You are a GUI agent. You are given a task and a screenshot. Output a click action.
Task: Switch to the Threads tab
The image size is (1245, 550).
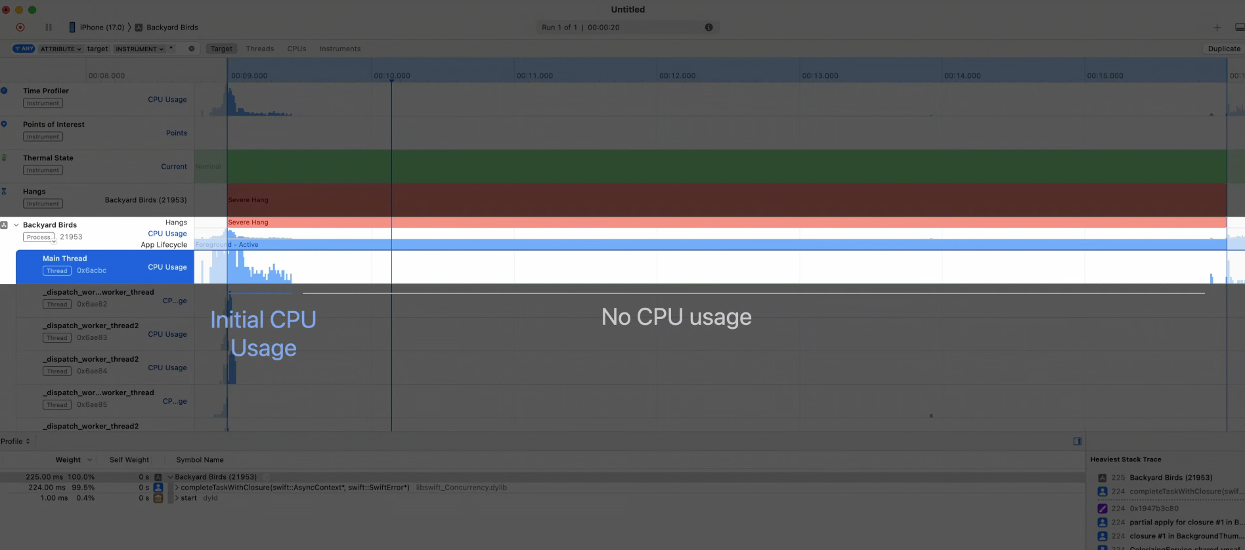click(260, 49)
